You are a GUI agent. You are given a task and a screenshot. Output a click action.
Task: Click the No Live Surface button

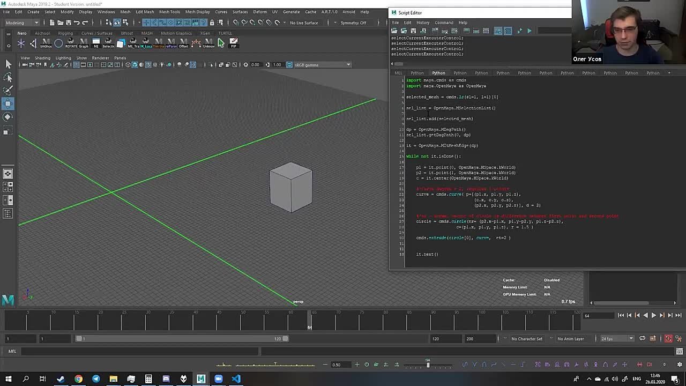pyautogui.click(x=304, y=23)
